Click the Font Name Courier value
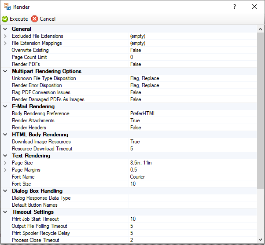Image resolution: width=265 pixels, height=245 pixels. pos(137,177)
